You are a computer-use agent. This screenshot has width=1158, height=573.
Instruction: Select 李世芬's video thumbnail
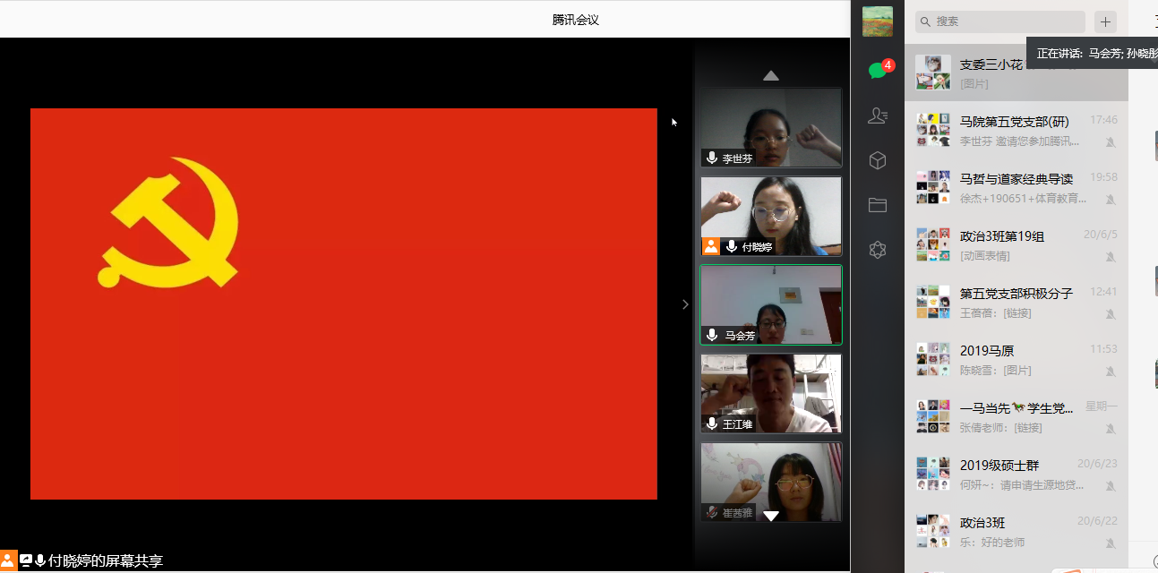tap(771, 127)
